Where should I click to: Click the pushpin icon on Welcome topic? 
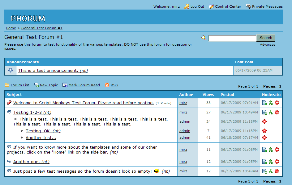[9, 102]
